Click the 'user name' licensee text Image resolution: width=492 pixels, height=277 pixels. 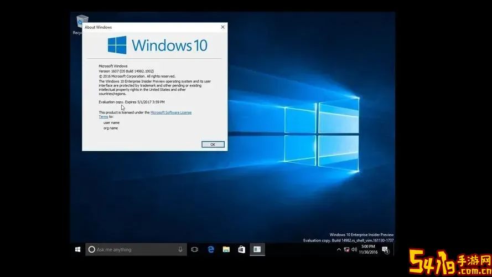(x=111, y=123)
